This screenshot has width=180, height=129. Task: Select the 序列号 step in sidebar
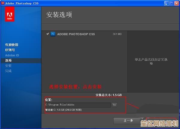pos(10,50)
